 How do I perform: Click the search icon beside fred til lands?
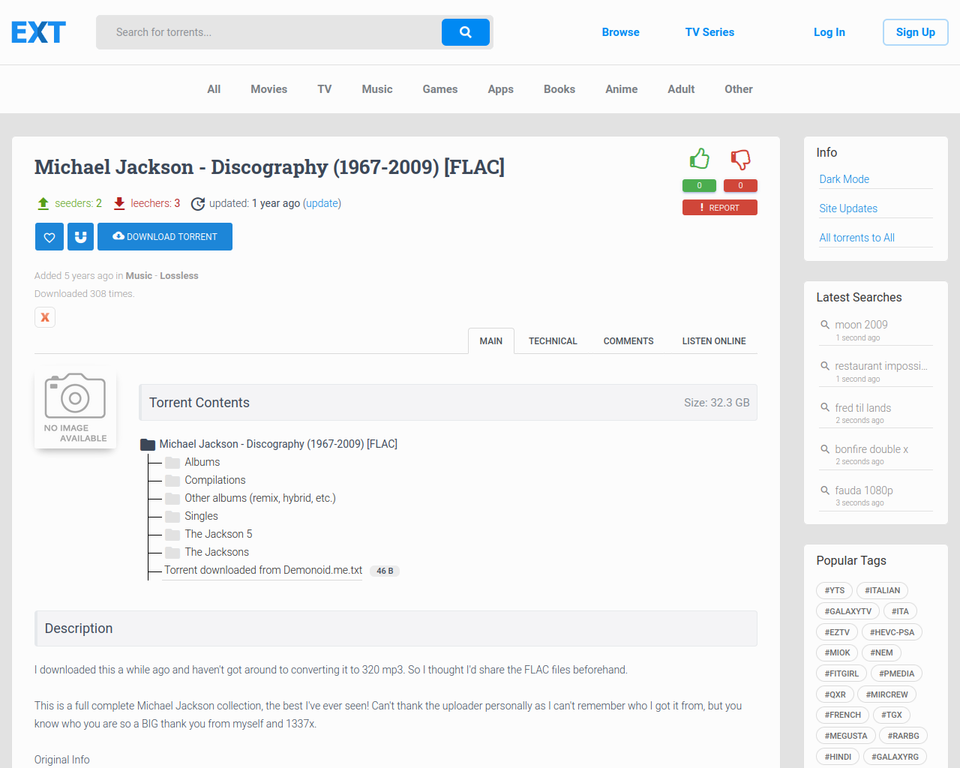pos(825,407)
